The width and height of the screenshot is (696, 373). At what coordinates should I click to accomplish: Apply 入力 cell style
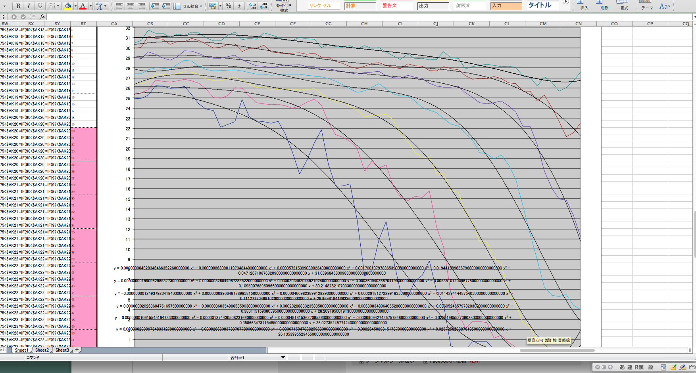point(506,6)
